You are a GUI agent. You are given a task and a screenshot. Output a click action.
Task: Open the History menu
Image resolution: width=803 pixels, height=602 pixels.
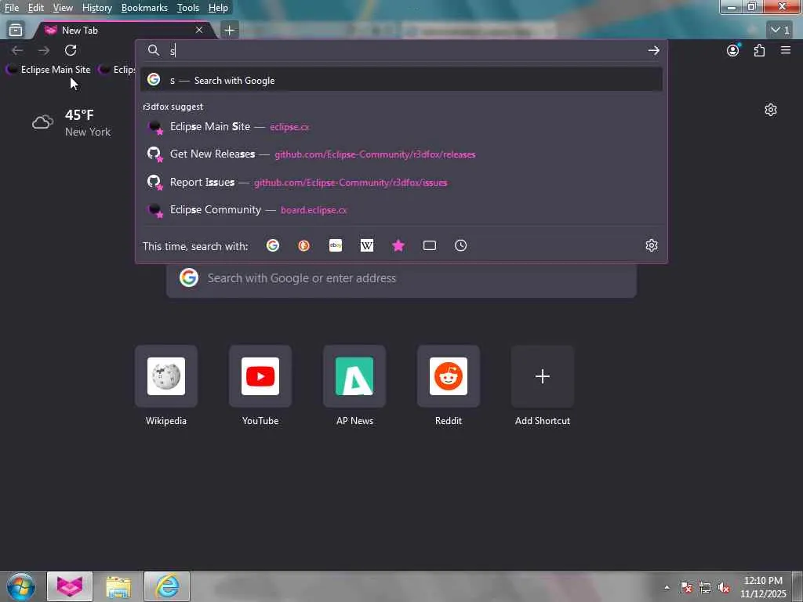96,8
